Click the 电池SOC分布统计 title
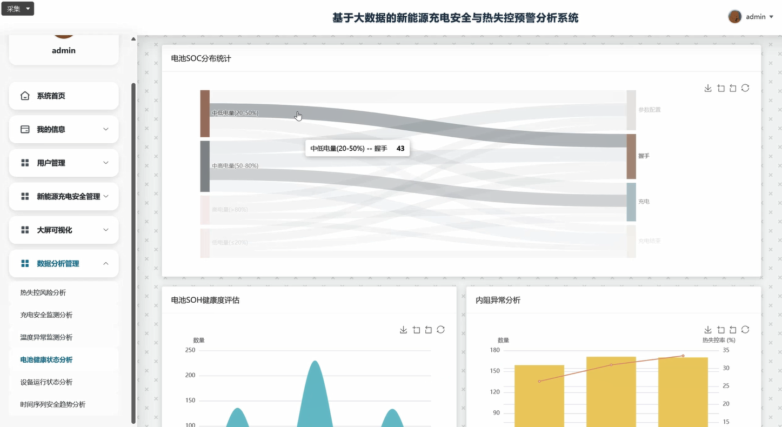The height and width of the screenshot is (427, 782). coord(201,58)
